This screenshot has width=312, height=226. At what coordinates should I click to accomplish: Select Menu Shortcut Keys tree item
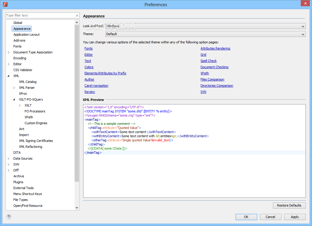click(x=28, y=194)
